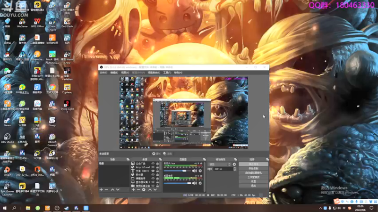This screenshot has width=378, height=212.
Task: Click the 启动虚拟摄像机 virtual camera button
Action: (x=253, y=173)
